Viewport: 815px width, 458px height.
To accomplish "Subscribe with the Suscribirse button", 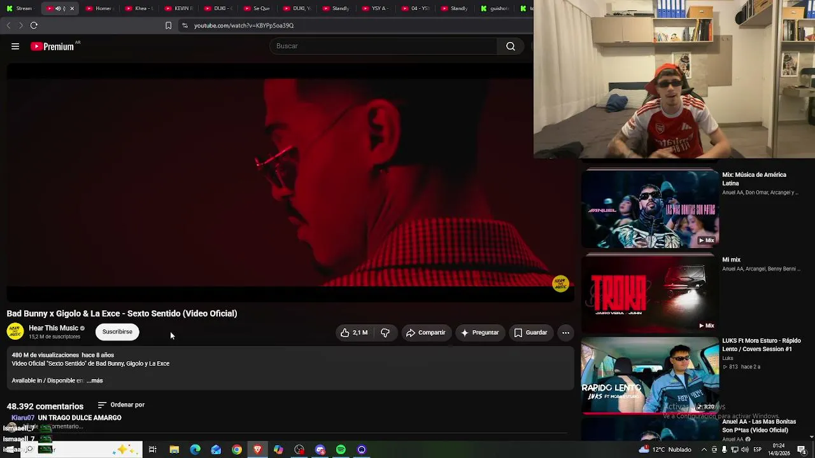I will (117, 332).
